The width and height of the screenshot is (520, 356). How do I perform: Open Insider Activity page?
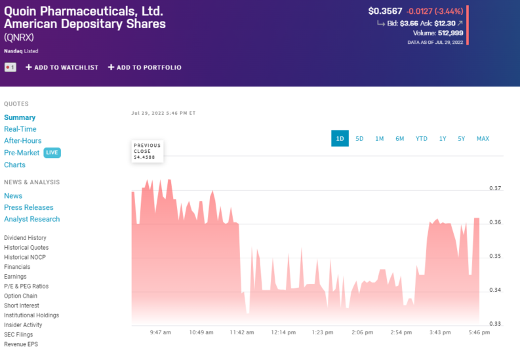[x=23, y=325]
